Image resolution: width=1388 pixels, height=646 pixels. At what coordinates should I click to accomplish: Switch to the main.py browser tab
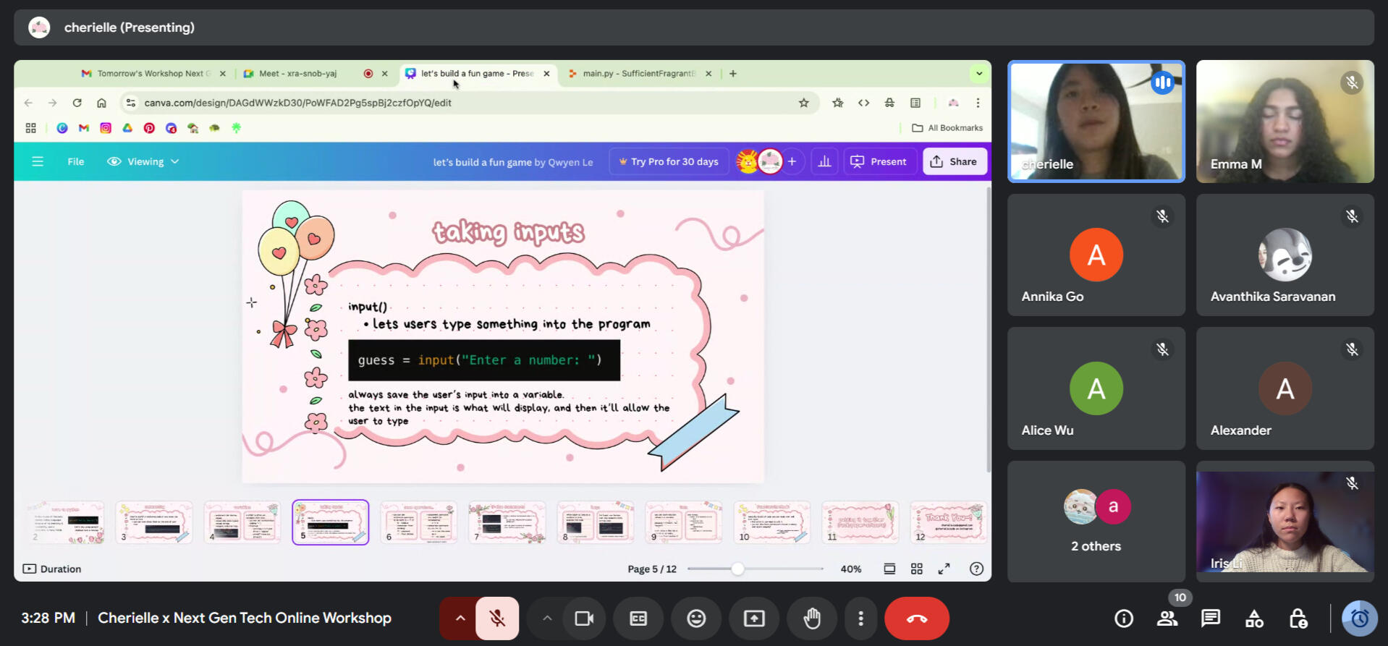click(637, 73)
